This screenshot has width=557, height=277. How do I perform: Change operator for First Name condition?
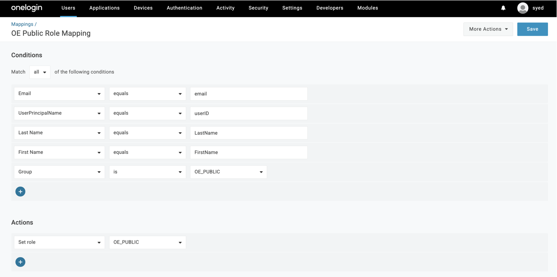[147, 152]
